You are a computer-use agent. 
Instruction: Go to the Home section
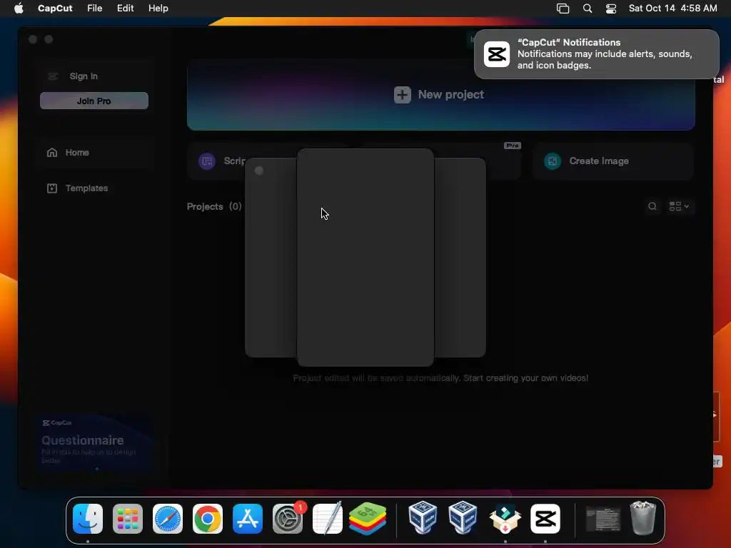click(x=94, y=153)
